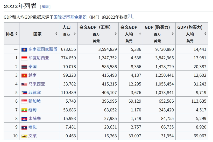Click the Malaysia flag icon
Image resolution: width=213 pixels, height=142 pixels.
pos(24,84)
